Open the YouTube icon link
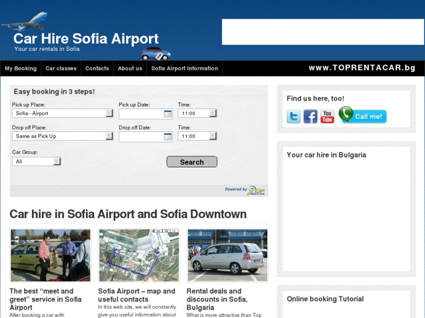 (327, 116)
